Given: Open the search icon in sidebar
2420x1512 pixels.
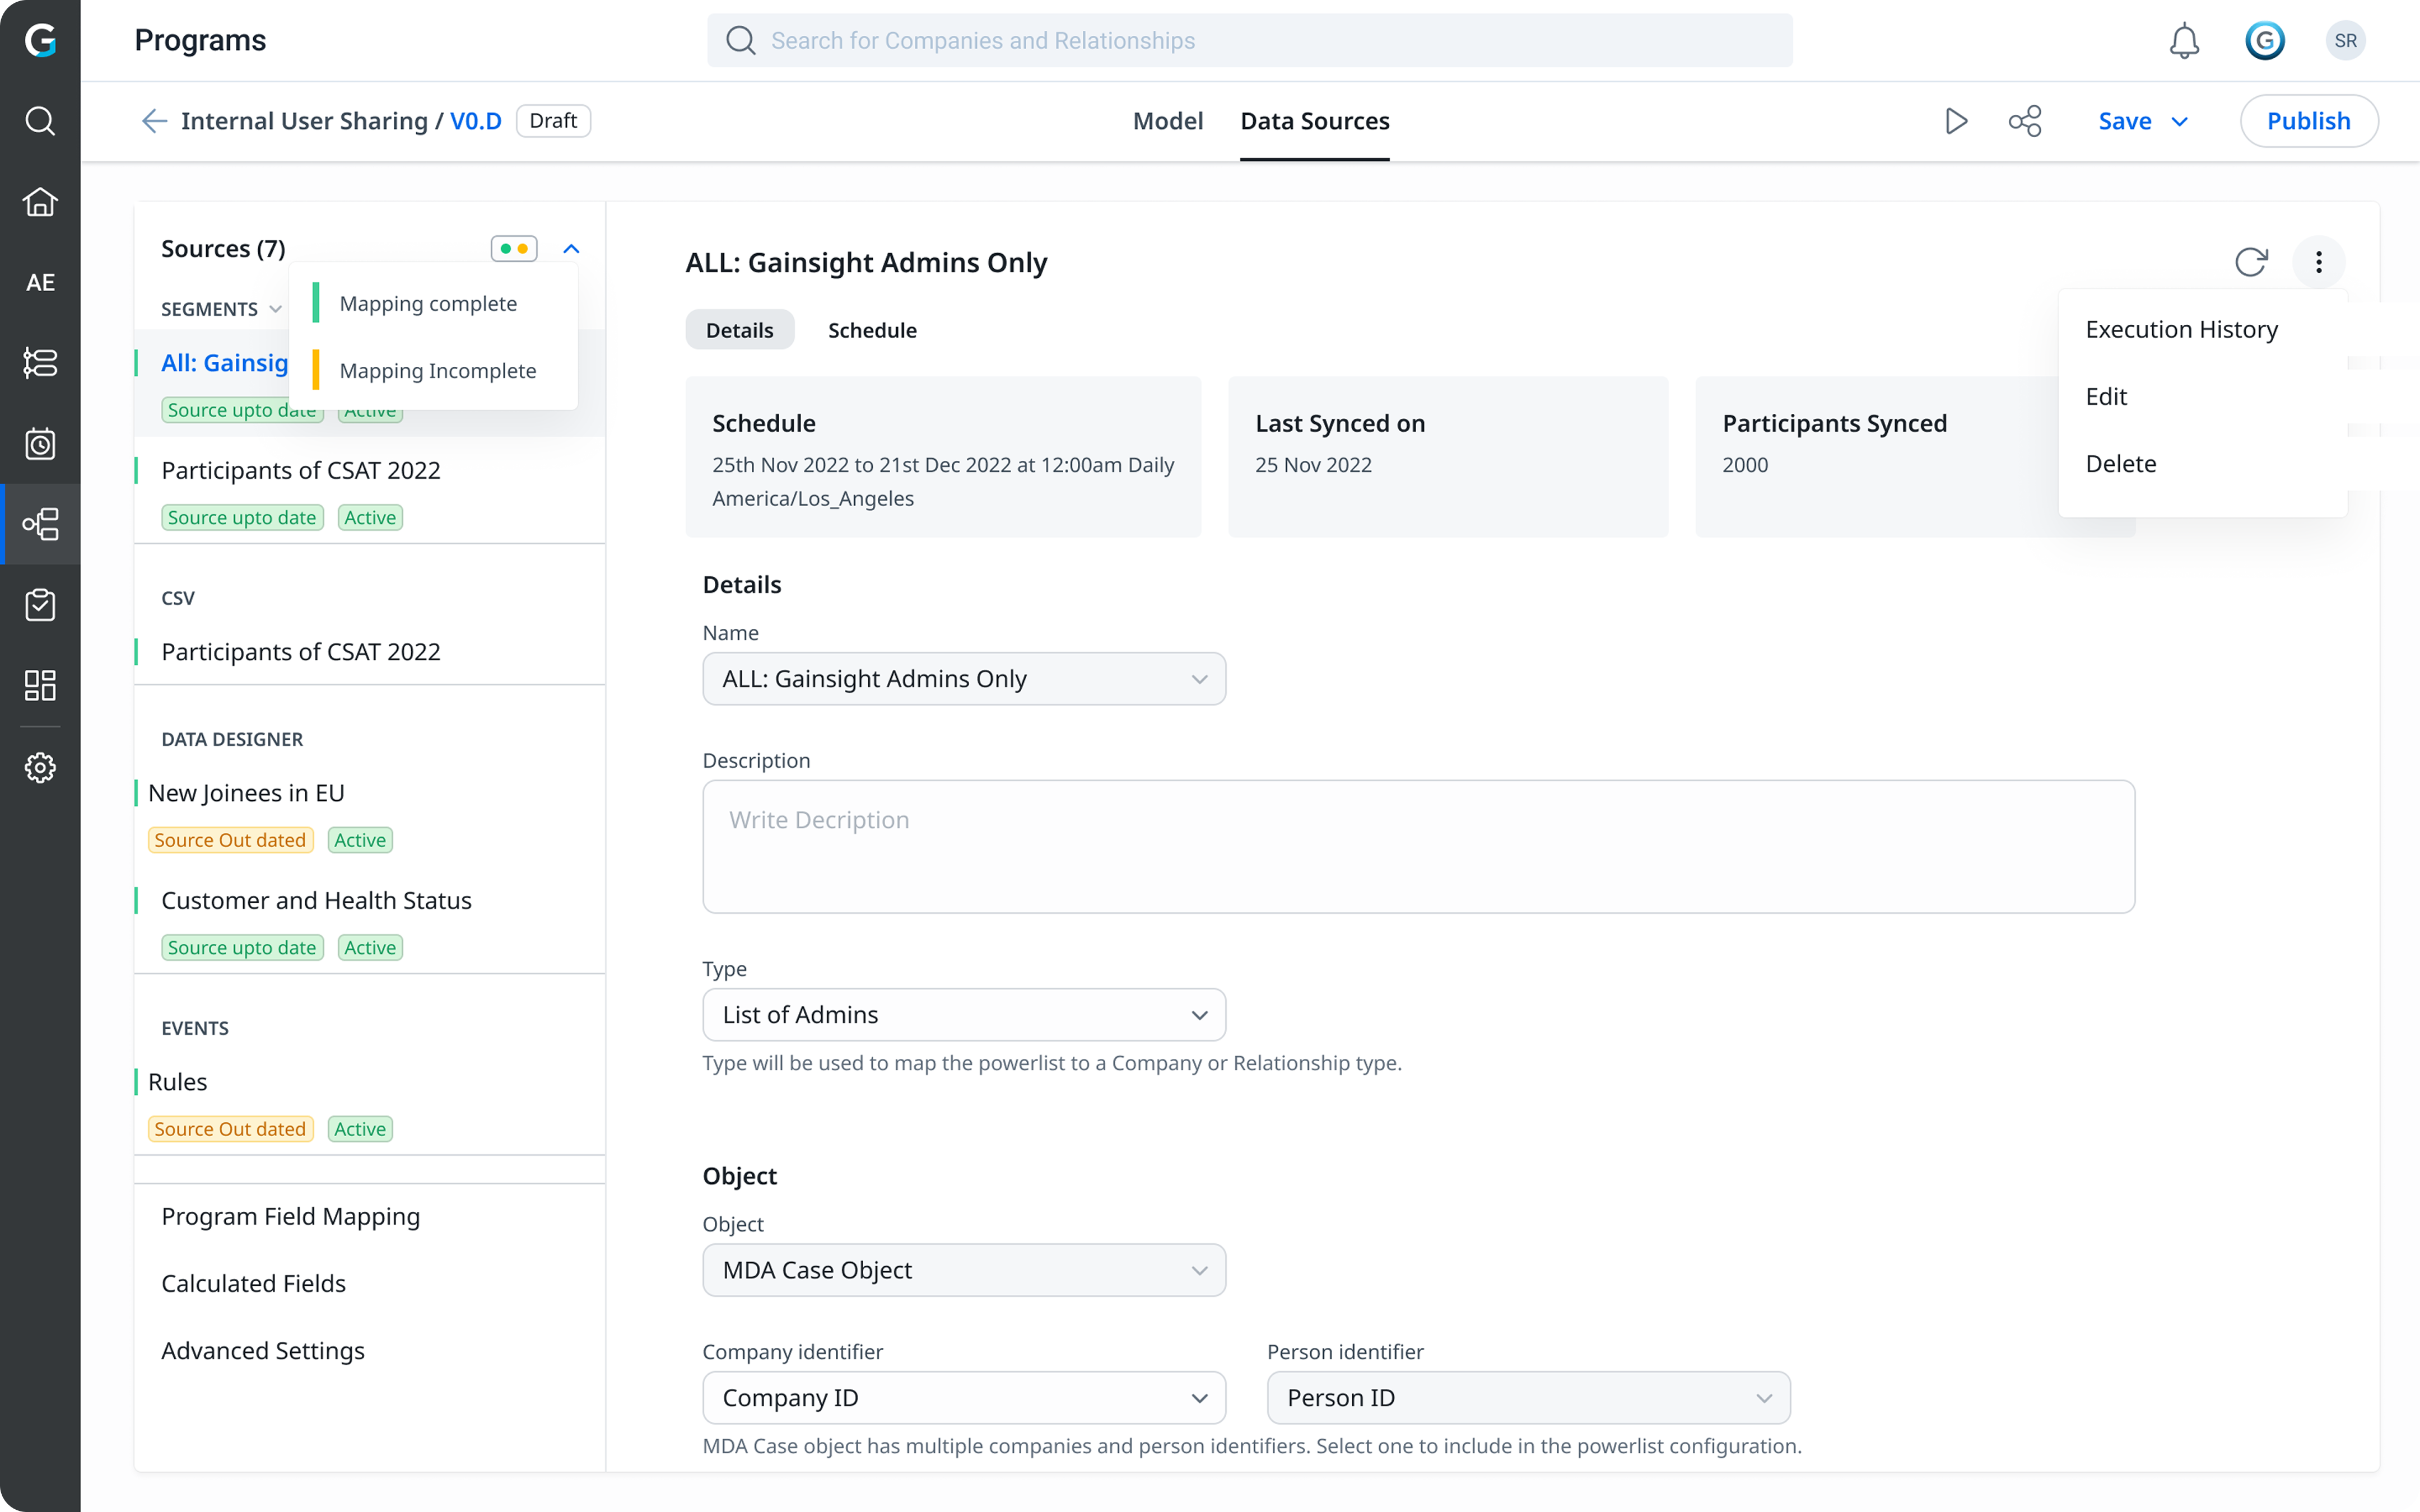Looking at the screenshot, I should point(40,121).
